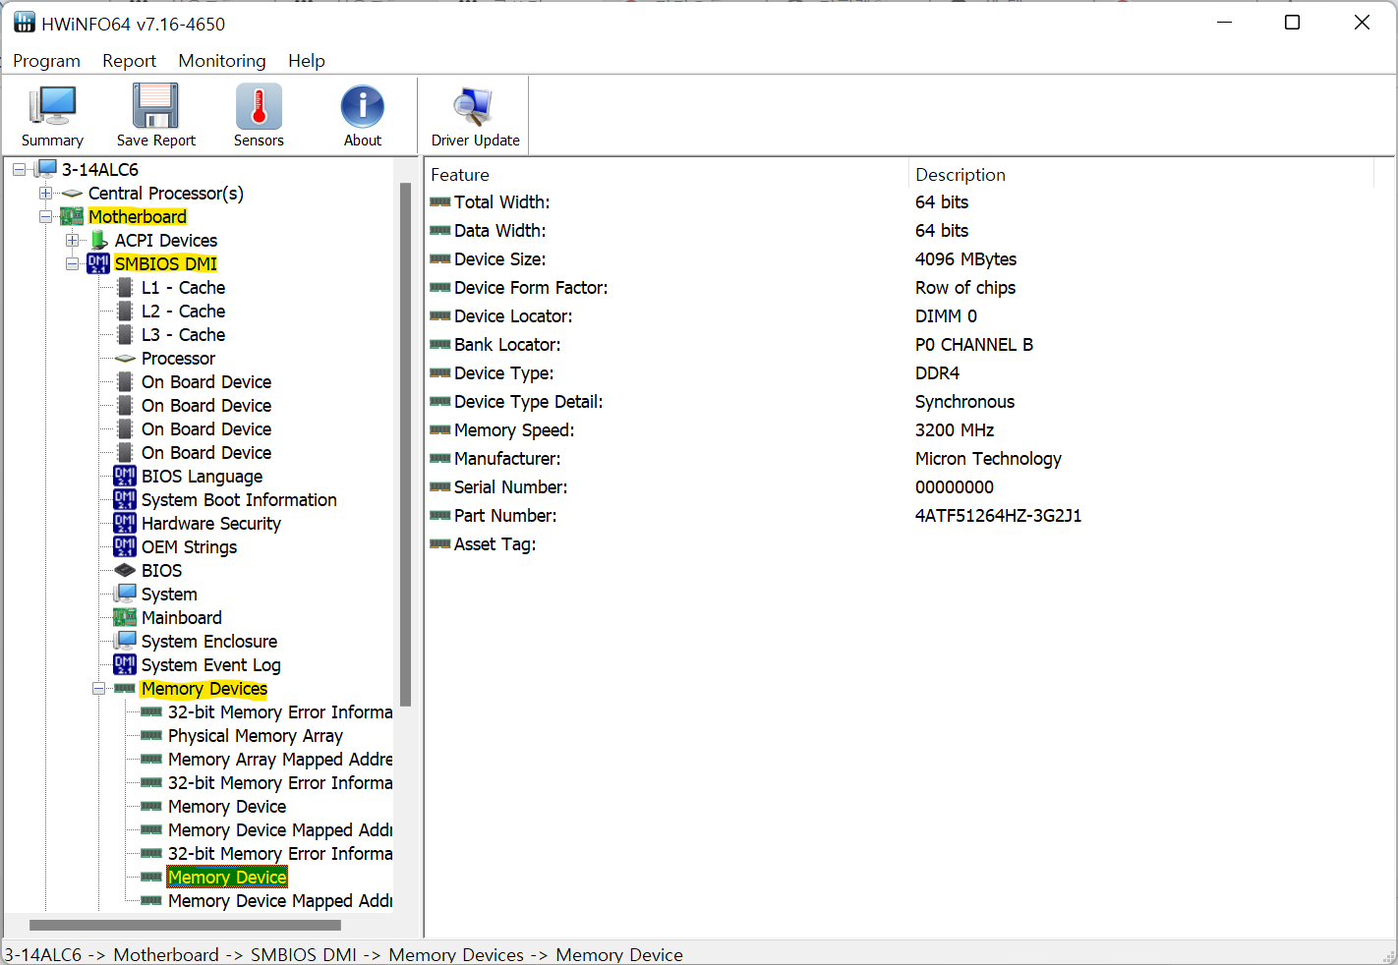This screenshot has width=1398, height=965.
Task: Select the Bank Locator row
Action: click(x=900, y=344)
